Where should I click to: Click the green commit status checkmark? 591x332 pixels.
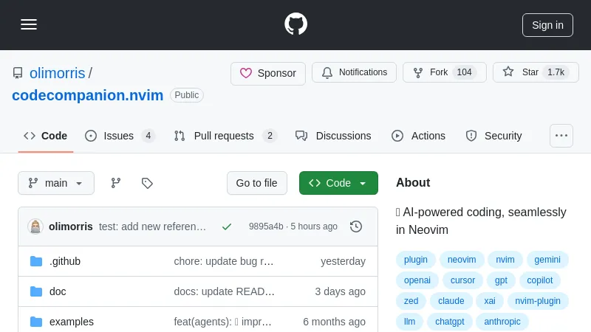[x=227, y=226]
